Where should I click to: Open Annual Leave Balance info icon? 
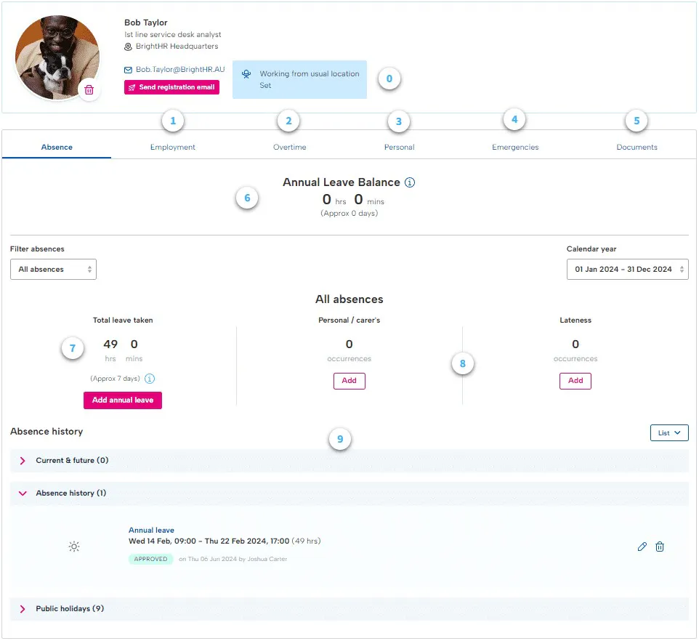pos(410,182)
